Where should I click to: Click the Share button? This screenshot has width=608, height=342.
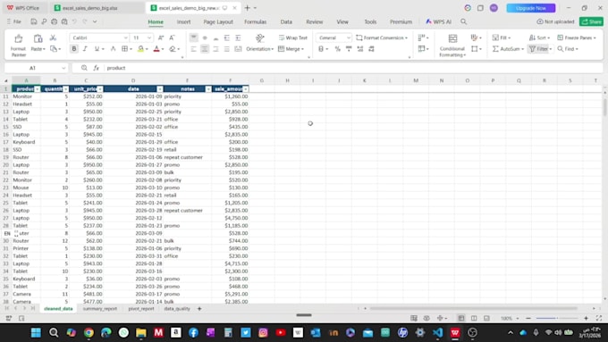591,21
